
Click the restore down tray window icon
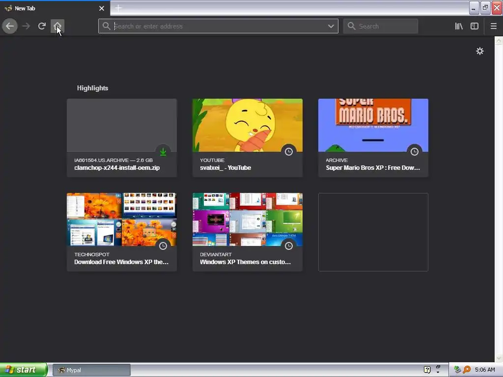click(x=438, y=367)
